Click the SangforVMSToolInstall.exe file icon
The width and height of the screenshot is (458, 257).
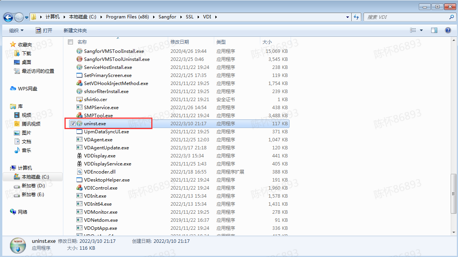79,51
